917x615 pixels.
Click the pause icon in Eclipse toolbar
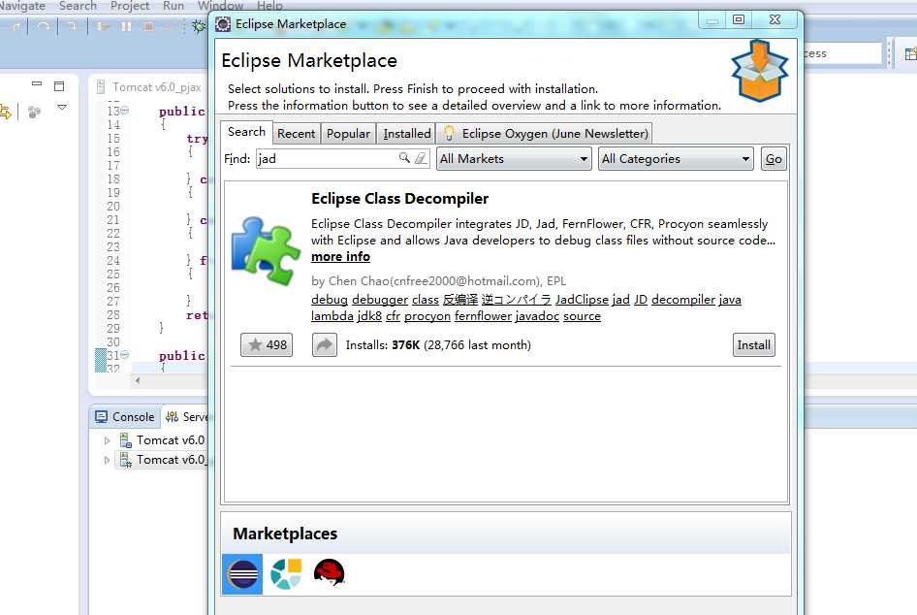coord(126,26)
